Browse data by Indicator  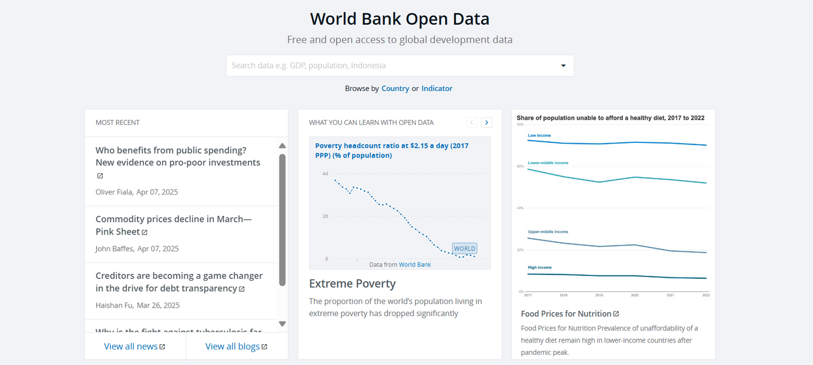pos(437,88)
